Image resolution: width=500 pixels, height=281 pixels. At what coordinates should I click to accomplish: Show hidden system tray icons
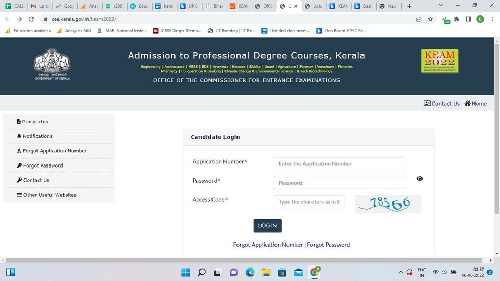[401, 272]
